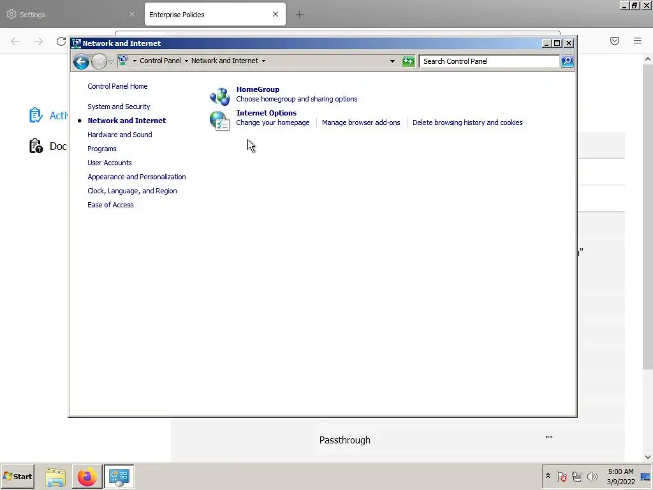Viewport: 653px width, 490px height.
Task: Select the Control Panel taskbar button
Action: pos(119,477)
